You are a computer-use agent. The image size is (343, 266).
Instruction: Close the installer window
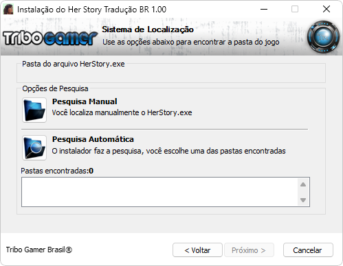327,10
